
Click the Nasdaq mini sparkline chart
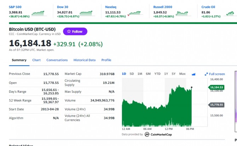(135, 13)
